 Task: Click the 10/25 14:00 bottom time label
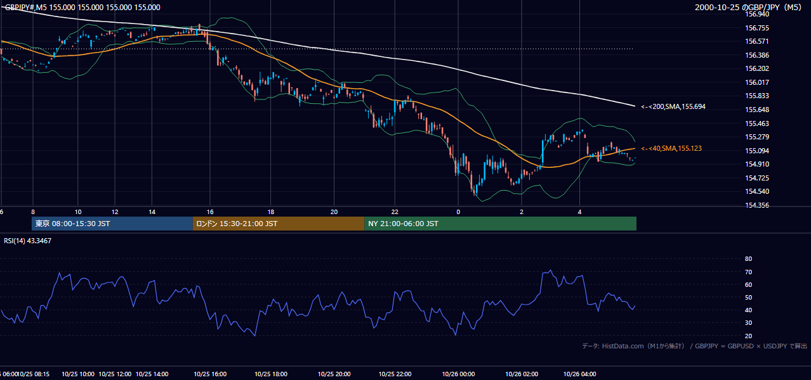(152, 374)
